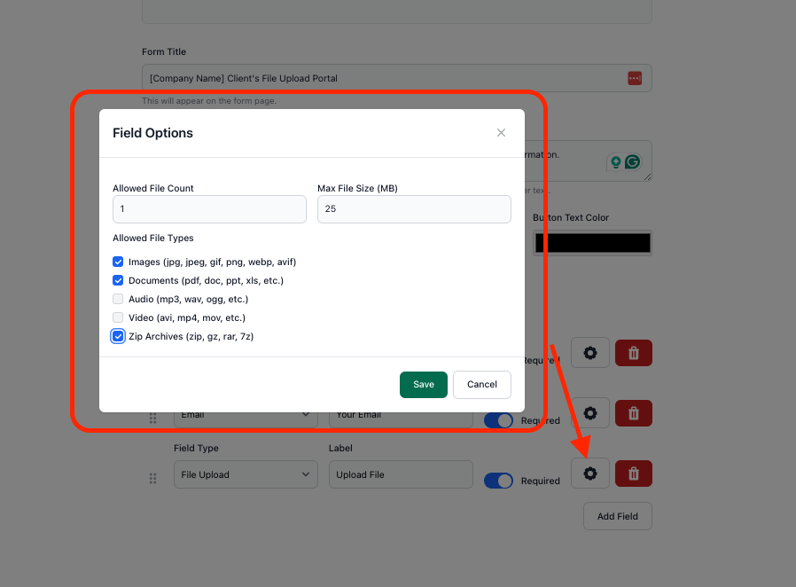Click trash icon on the Email field row
Screen dimensions: 796x587
point(633,413)
